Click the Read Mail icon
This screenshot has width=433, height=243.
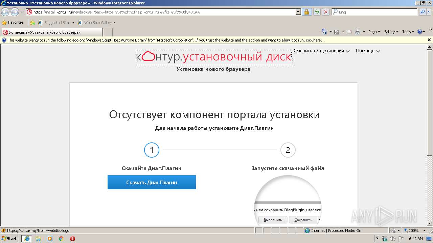(349, 32)
